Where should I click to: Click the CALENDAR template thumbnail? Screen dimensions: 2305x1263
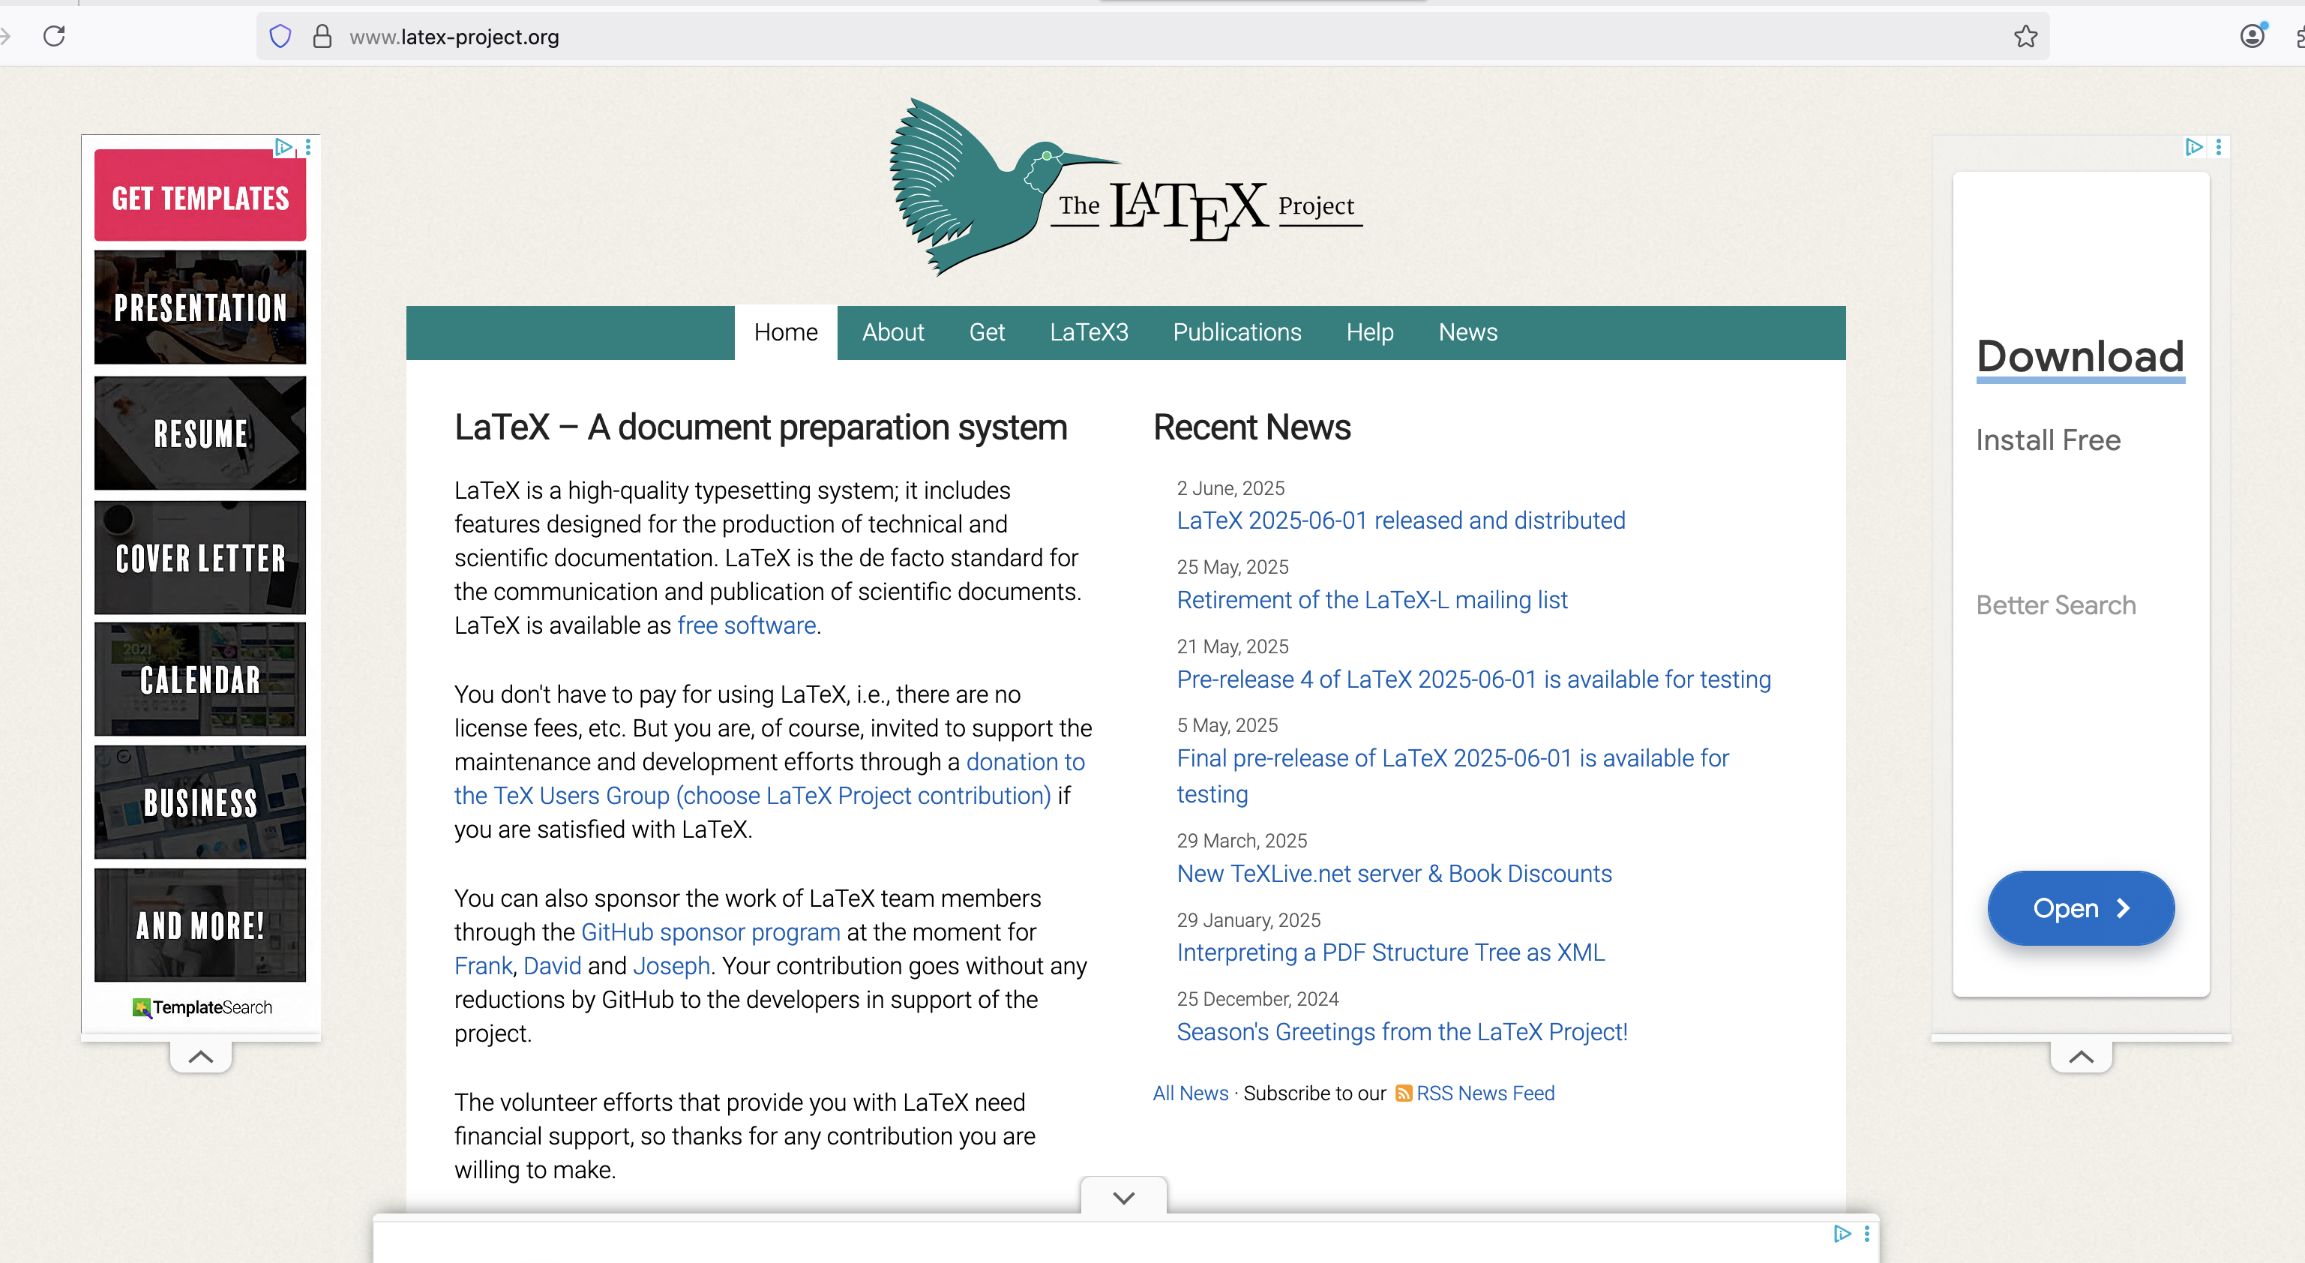(x=200, y=679)
